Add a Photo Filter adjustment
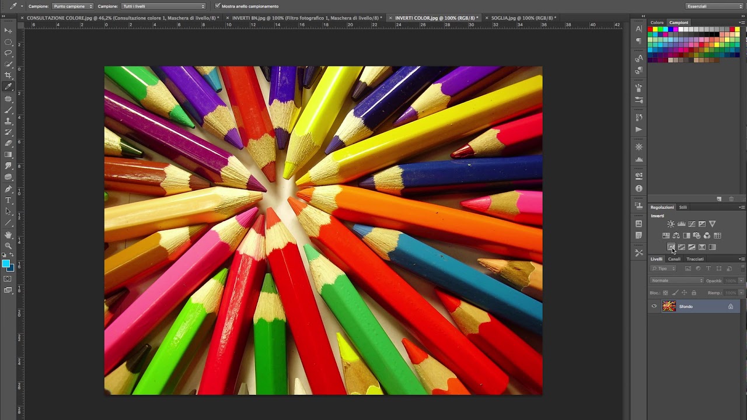 696,236
